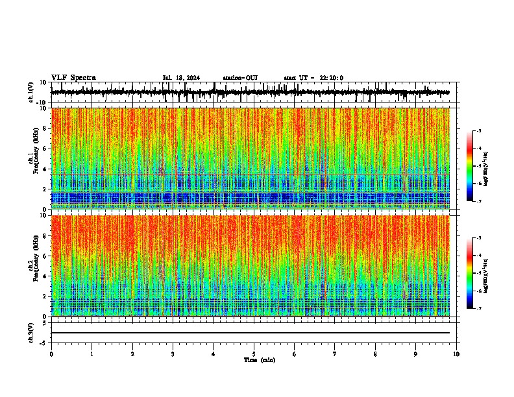The height and width of the screenshot is (397, 514).
Task: Click the time axis tick label '3'
Action: [173, 354]
